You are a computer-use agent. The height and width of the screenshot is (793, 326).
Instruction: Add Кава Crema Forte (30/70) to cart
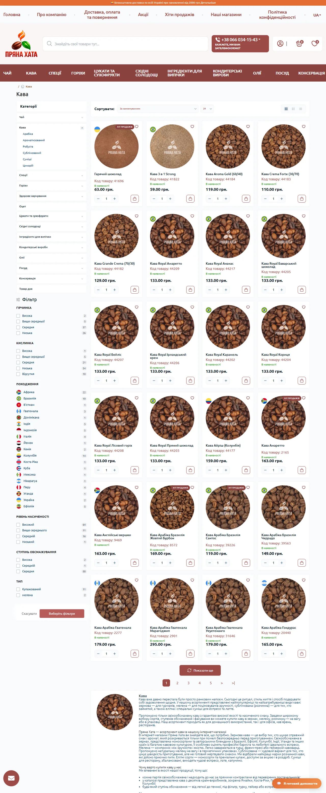(302, 199)
